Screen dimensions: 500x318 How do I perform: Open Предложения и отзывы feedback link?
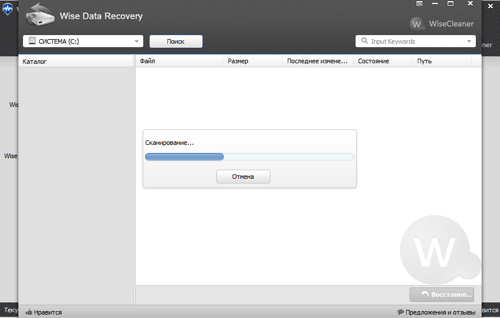(440, 312)
